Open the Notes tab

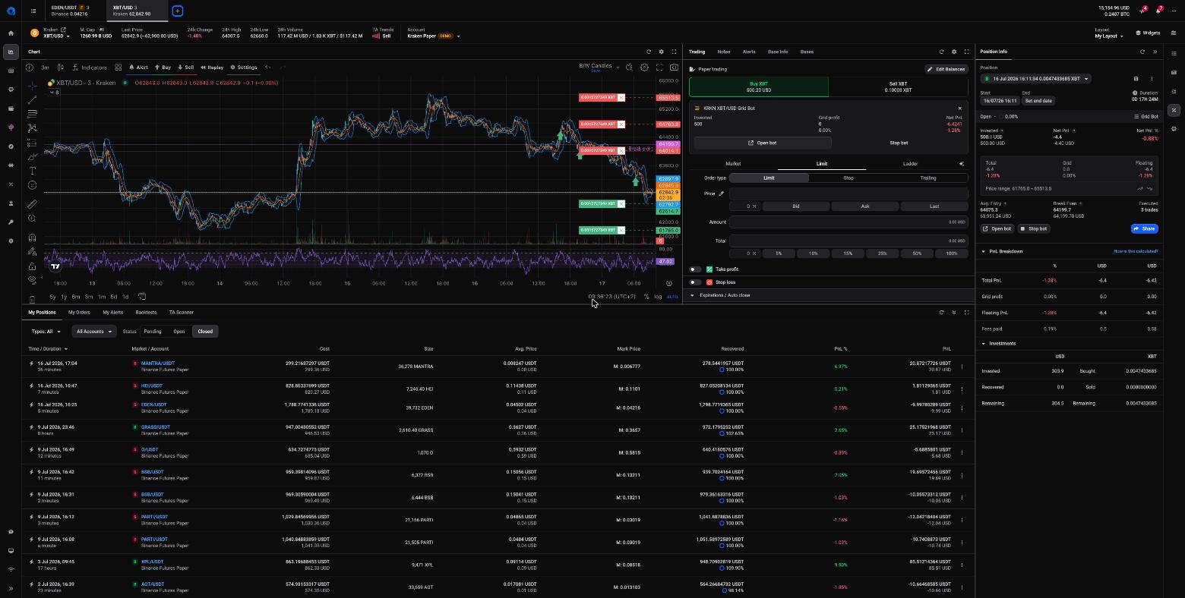[723, 52]
